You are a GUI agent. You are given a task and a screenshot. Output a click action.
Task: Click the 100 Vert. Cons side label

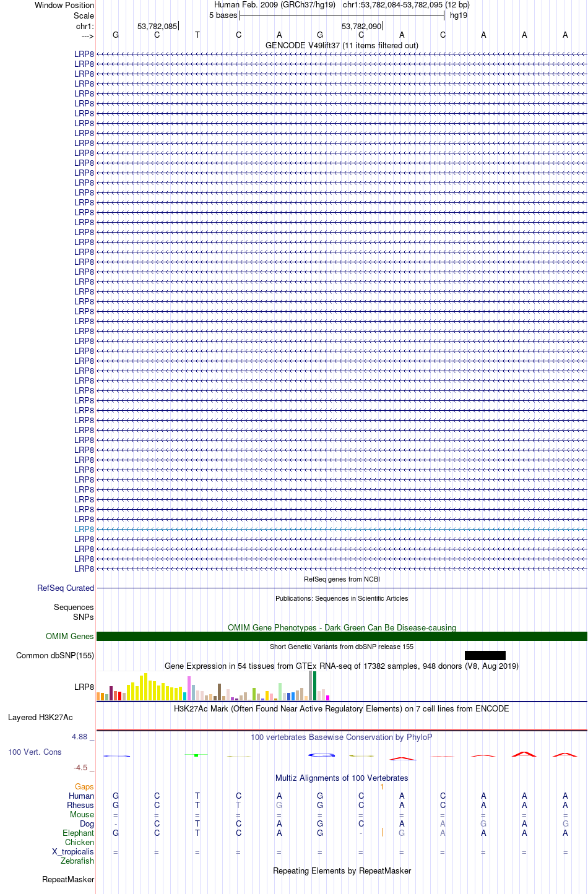(x=35, y=752)
